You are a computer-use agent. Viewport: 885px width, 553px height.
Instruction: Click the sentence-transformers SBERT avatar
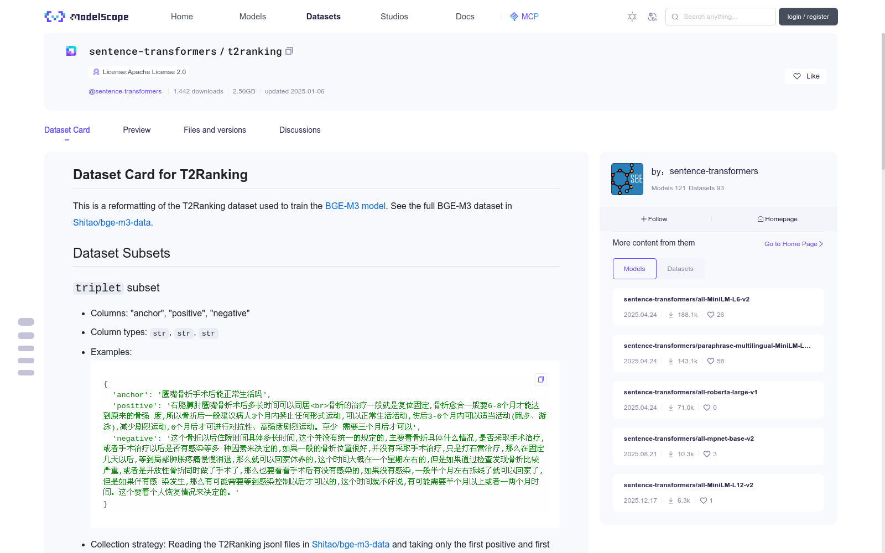[627, 179]
